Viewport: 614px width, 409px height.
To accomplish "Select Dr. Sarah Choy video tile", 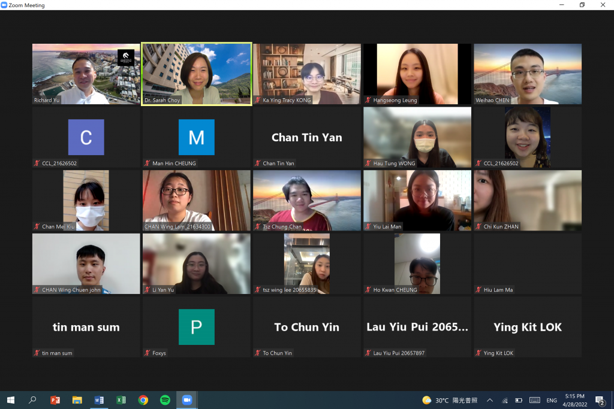I will pyautogui.click(x=197, y=74).
